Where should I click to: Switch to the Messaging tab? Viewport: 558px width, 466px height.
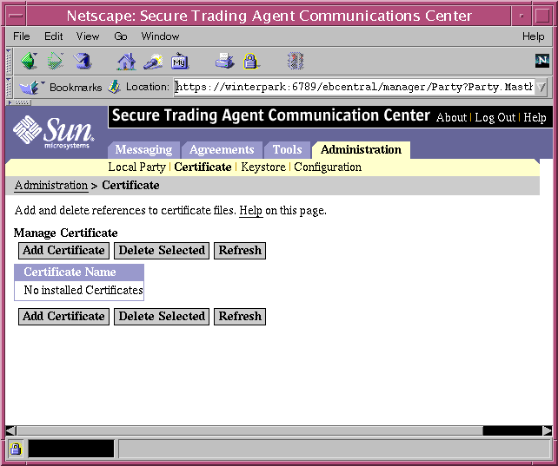pos(143,150)
